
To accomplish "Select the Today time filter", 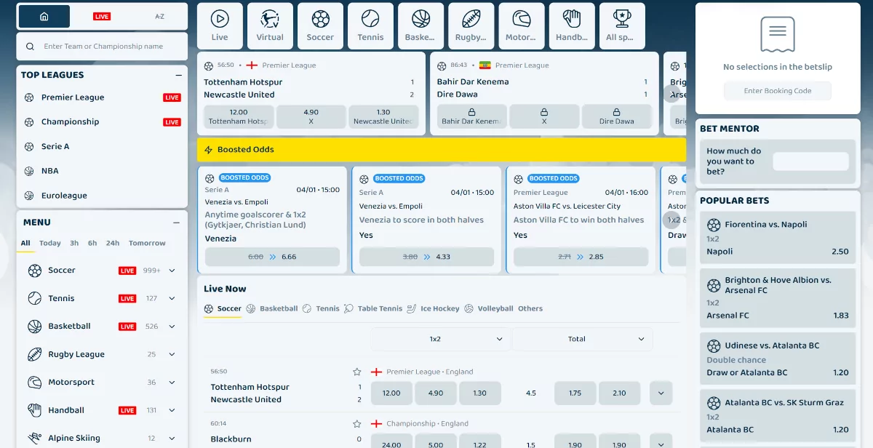I will tap(50, 244).
